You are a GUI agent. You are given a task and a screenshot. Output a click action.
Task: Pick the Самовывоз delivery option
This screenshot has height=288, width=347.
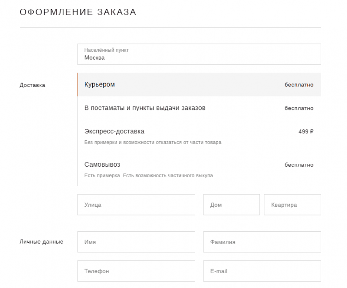pos(199,169)
